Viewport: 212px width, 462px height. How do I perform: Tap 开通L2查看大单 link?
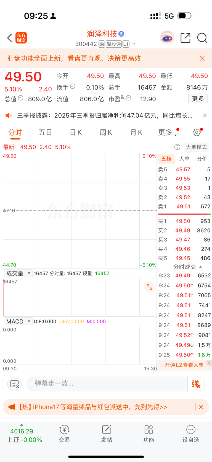[184, 365]
